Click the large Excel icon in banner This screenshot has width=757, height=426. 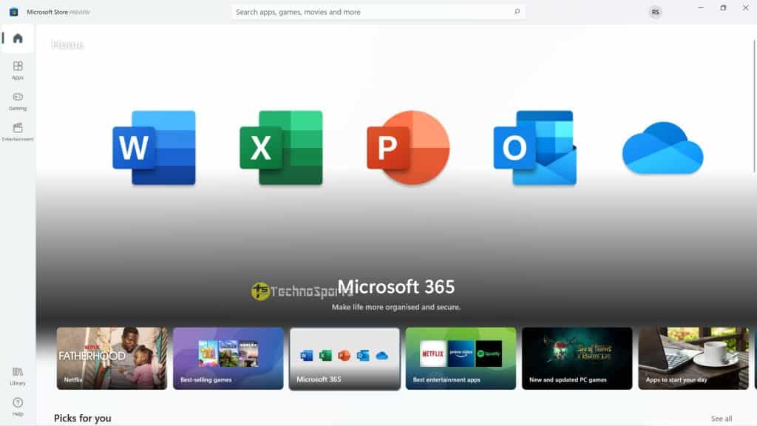(281, 148)
